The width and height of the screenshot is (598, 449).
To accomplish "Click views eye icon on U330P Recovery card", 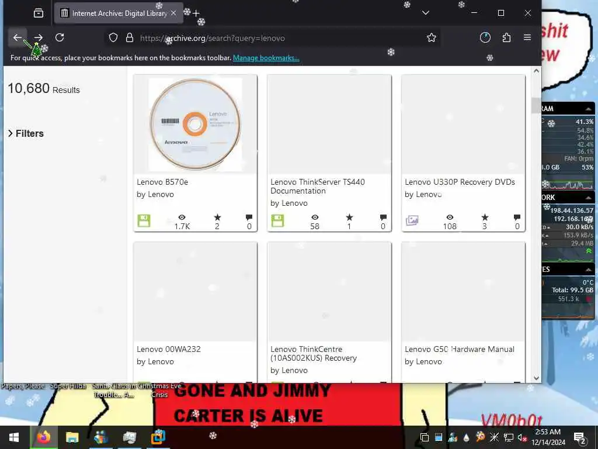I will (x=450, y=217).
